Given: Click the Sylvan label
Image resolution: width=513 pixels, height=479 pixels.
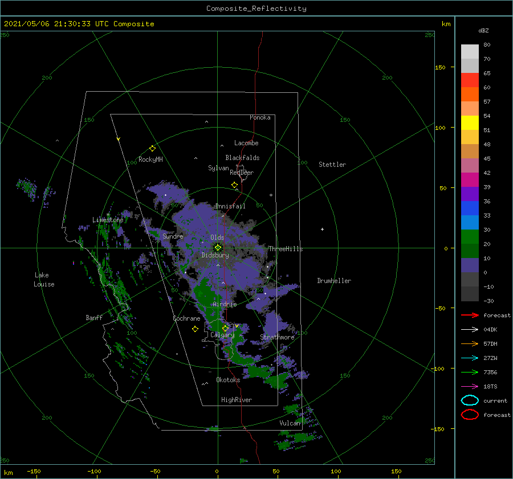Looking at the screenshot, I should (x=218, y=168).
